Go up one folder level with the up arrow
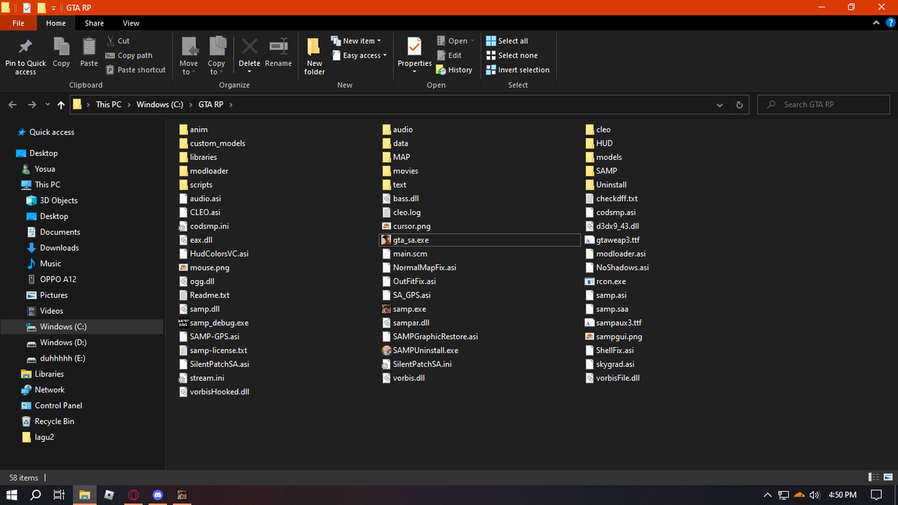898x505 pixels. [x=61, y=105]
